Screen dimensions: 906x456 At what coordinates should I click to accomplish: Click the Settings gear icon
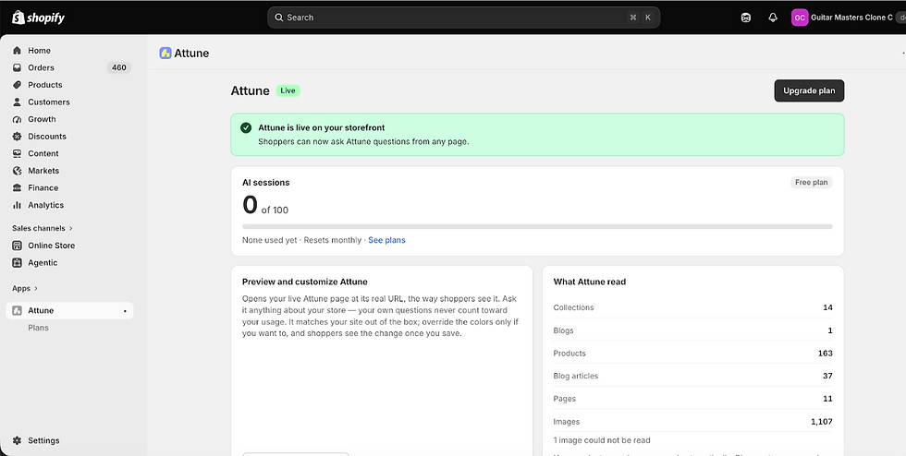click(x=17, y=440)
